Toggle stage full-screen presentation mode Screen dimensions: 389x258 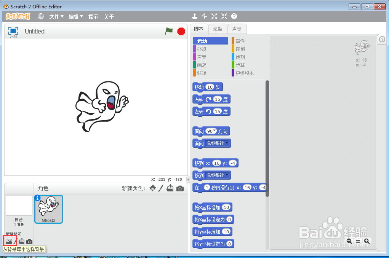click(x=13, y=31)
